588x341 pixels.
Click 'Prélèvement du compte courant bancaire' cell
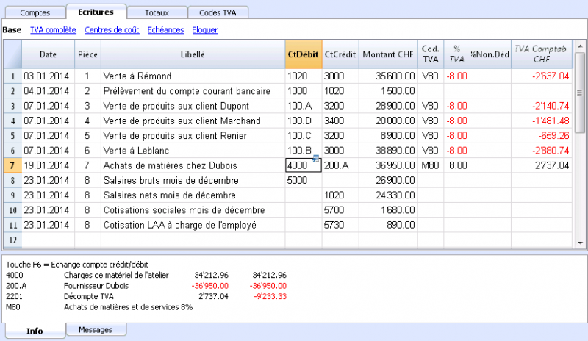click(193, 91)
